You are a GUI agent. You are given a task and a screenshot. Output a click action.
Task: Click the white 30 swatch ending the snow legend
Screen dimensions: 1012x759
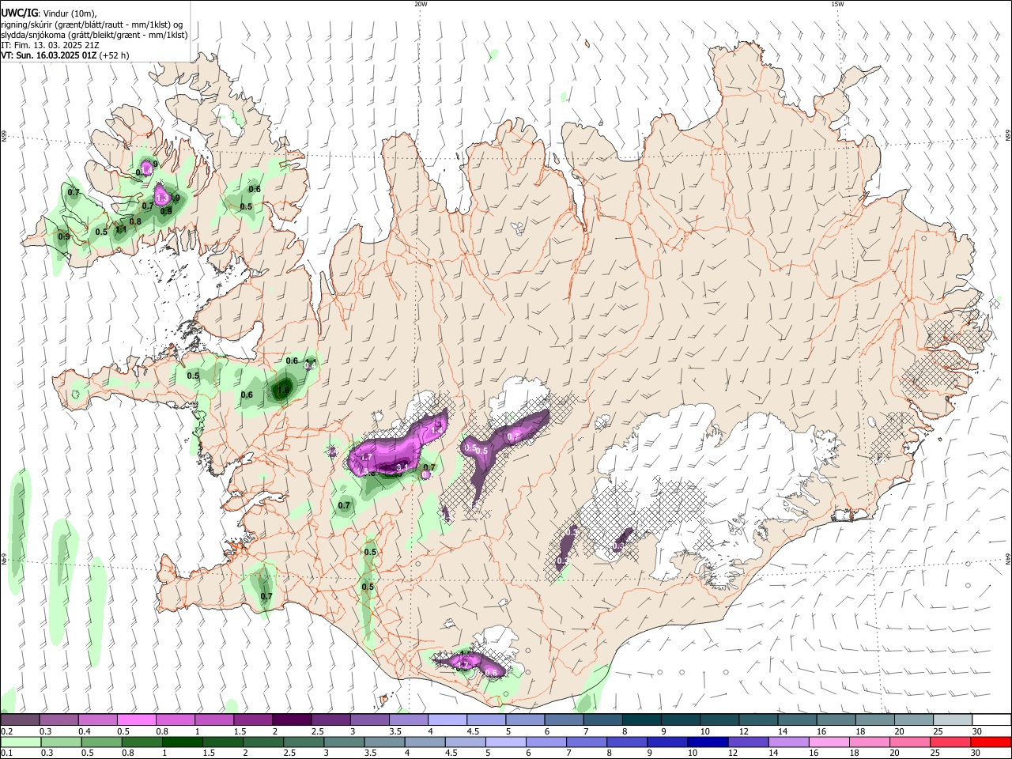click(991, 720)
